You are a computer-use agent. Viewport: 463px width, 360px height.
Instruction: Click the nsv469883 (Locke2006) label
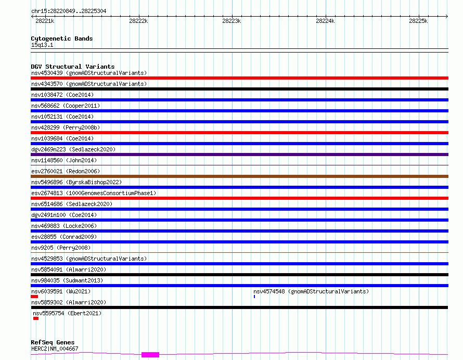(64, 226)
